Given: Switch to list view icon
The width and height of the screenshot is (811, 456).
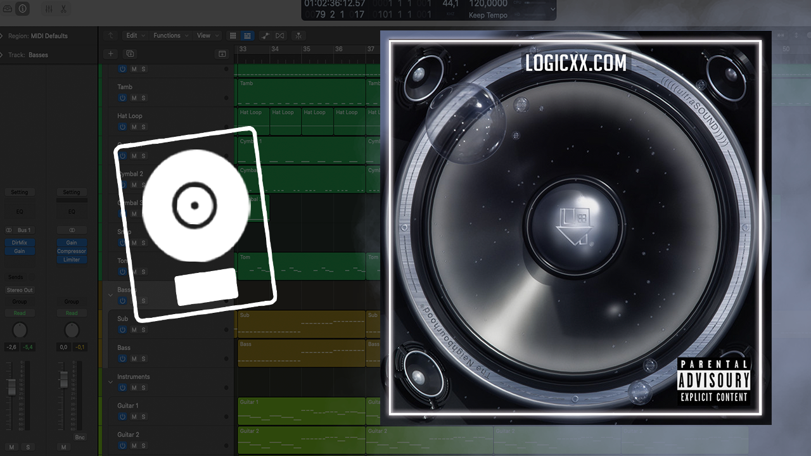Looking at the screenshot, I should [247, 36].
